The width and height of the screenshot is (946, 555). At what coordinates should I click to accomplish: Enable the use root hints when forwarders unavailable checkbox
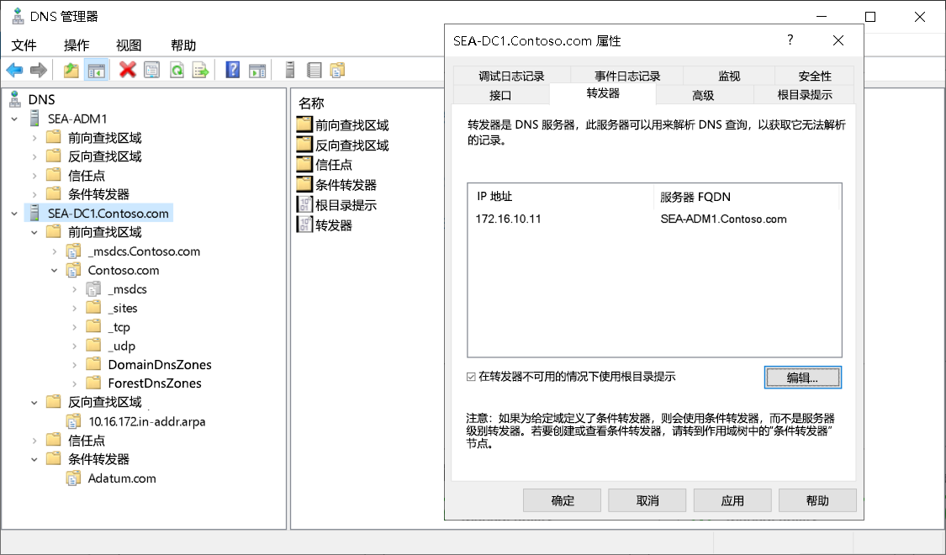tap(470, 377)
